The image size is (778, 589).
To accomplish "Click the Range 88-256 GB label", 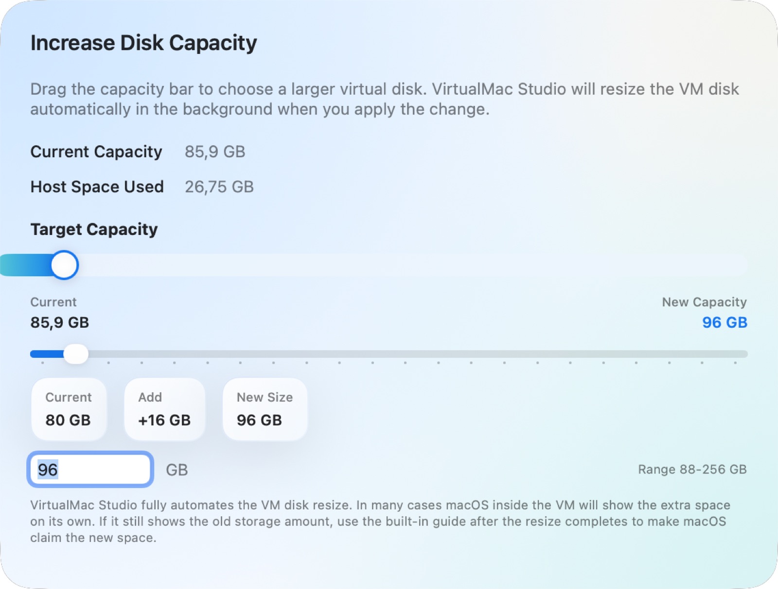I will 692,470.
